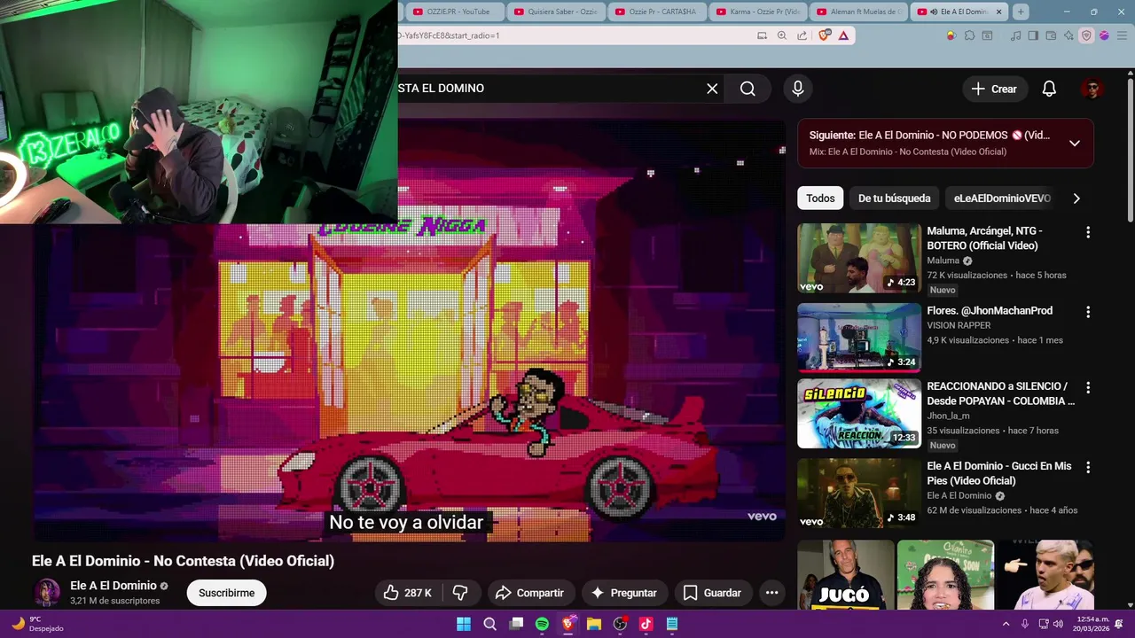Play REACCIONANDO a SILENCIO thumbnail
The image size is (1135, 638).
pyautogui.click(x=859, y=414)
